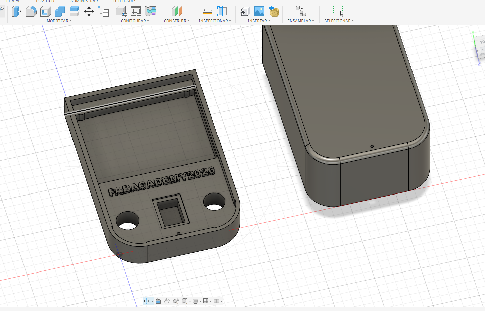485x311 pixels.
Task: Expand the MODIFICAR dropdown menu
Action: click(59, 21)
